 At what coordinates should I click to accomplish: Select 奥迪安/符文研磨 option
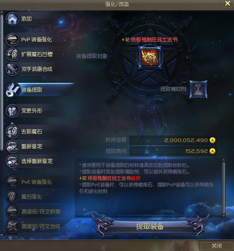(40, 211)
